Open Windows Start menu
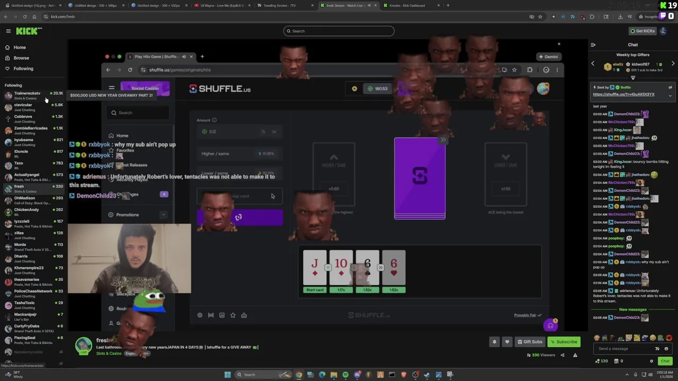678x381 pixels. (x=228, y=375)
